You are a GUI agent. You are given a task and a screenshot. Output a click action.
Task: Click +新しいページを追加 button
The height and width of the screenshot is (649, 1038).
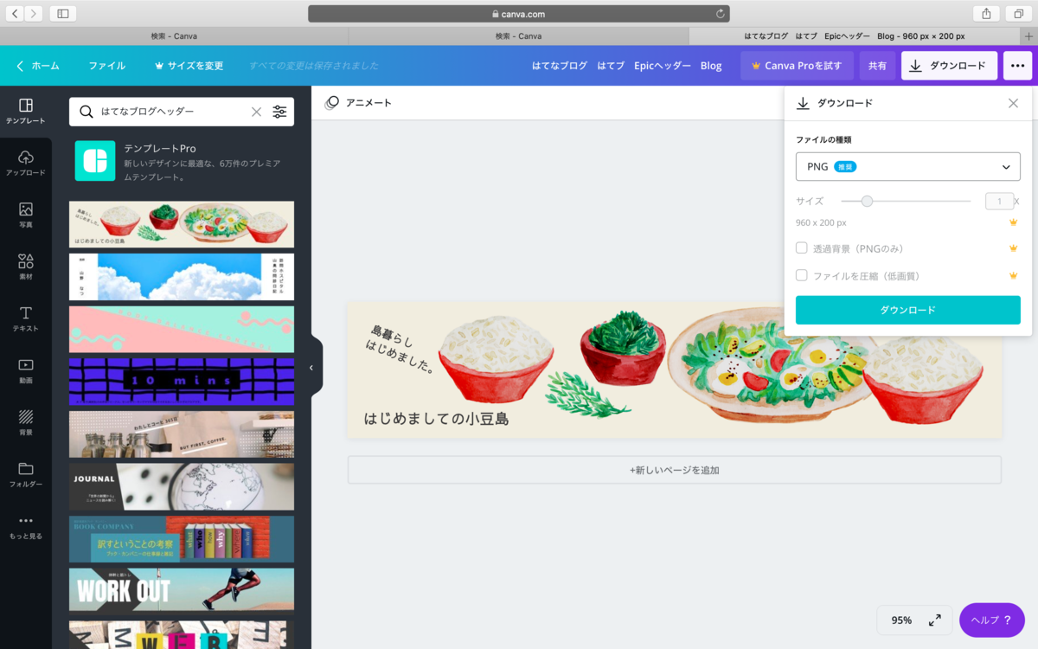pyautogui.click(x=674, y=470)
